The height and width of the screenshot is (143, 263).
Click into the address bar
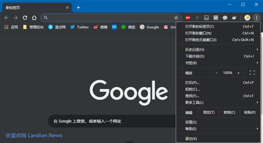click(111, 18)
